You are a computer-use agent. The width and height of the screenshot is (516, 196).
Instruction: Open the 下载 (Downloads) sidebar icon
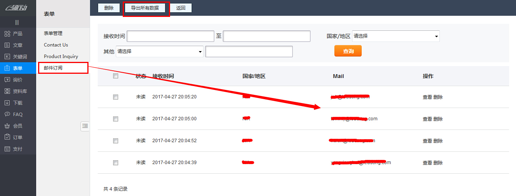(7, 103)
